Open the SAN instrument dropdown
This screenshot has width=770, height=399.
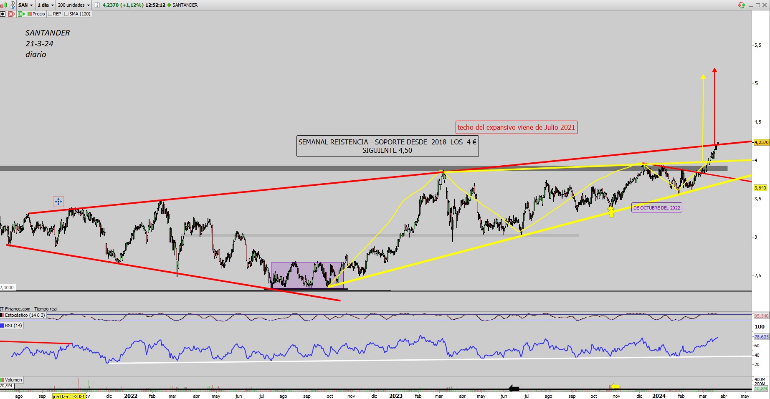25,5
